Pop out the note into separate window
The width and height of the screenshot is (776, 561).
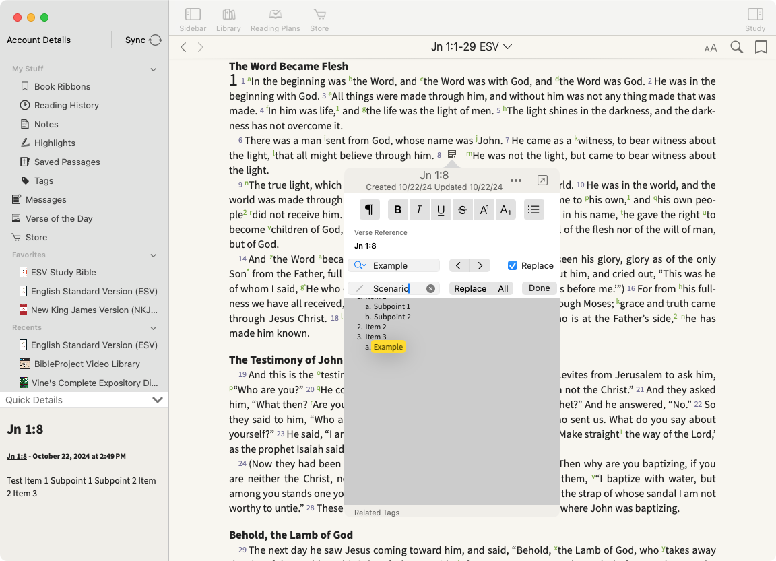pyautogui.click(x=542, y=180)
